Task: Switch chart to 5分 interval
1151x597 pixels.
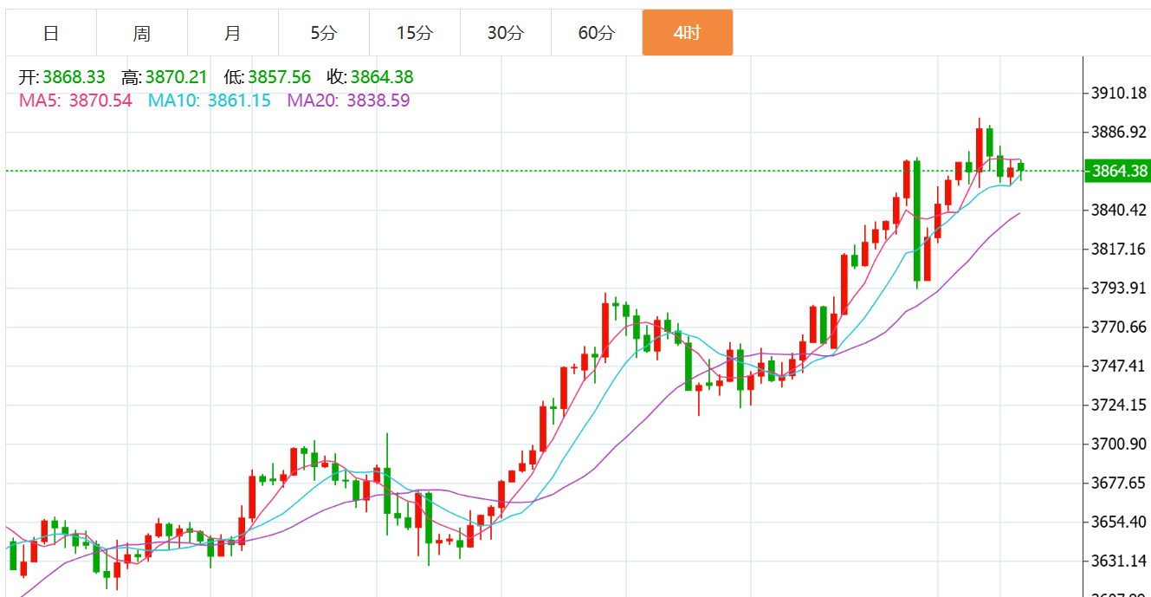Action: (x=324, y=33)
